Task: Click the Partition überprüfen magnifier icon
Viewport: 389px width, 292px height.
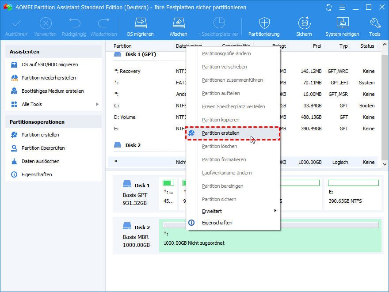Action: coord(14,148)
